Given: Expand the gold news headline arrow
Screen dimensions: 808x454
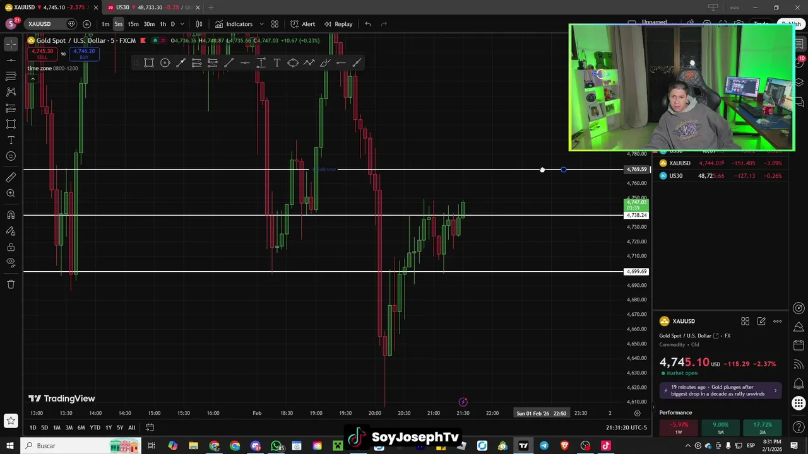Looking at the screenshot, I should coord(775,391).
